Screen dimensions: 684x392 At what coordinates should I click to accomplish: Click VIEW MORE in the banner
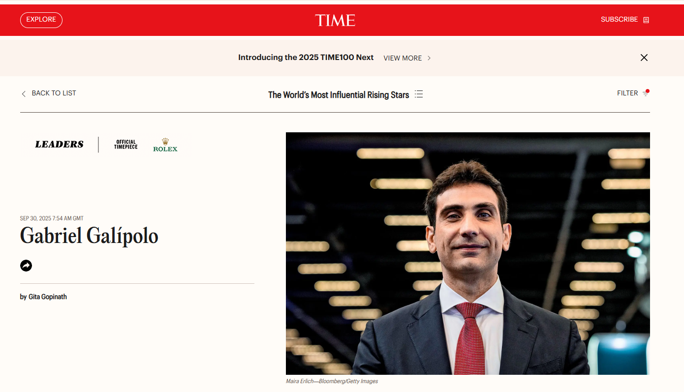403,58
